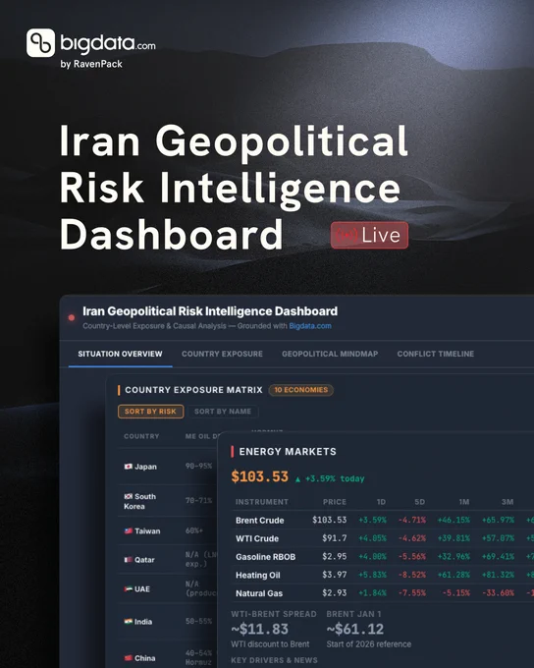This screenshot has height=668, width=534.
Task: Click the 3M column header
Action: coord(507,502)
